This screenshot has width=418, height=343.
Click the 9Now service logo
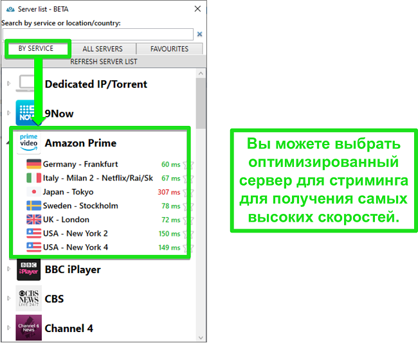pyautogui.click(x=28, y=112)
